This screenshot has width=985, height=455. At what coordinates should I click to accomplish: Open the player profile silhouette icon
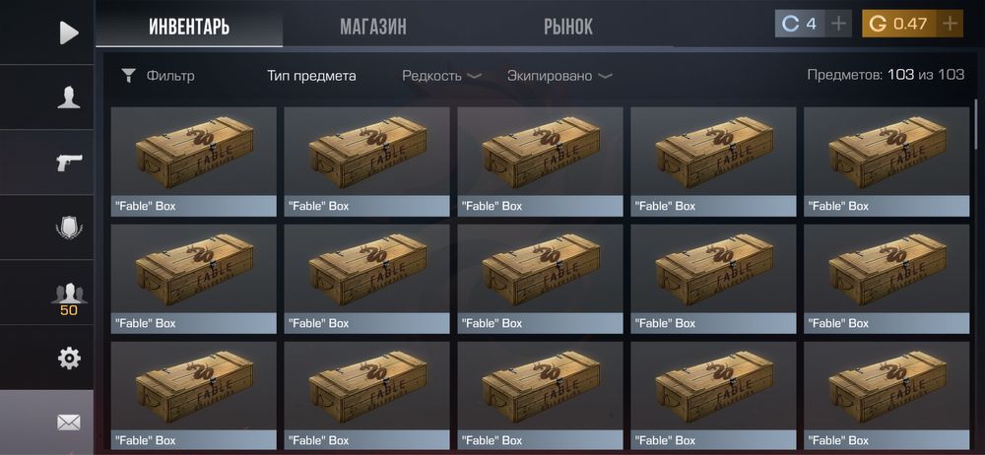[x=69, y=97]
